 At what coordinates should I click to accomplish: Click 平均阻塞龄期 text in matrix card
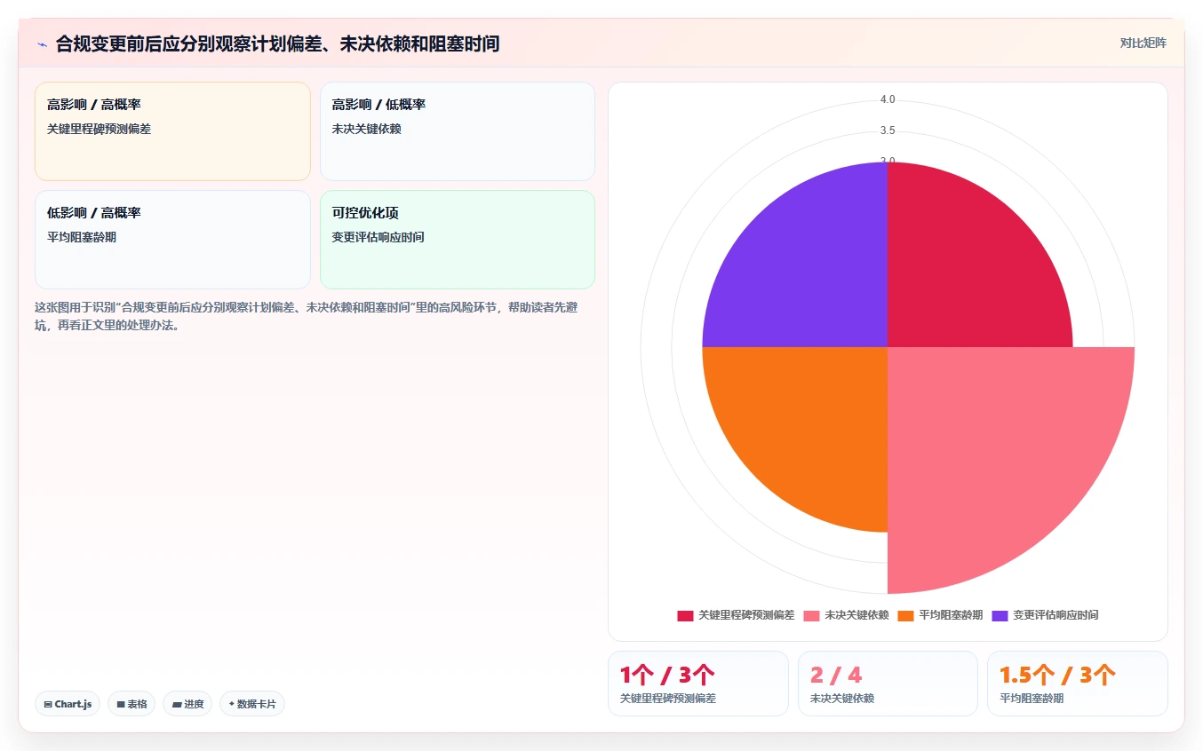[x=82, y=237]
